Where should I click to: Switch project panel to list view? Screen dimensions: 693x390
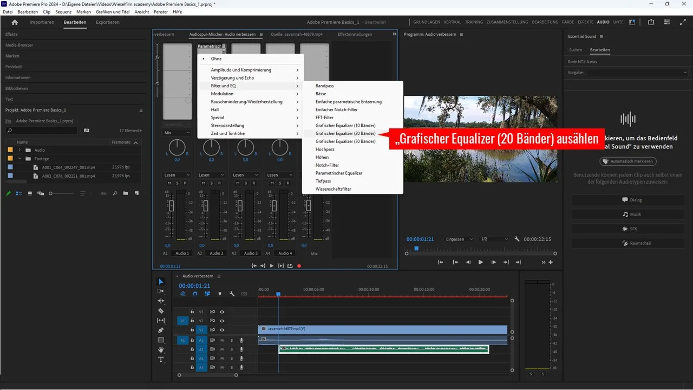[x=19, y=193]
